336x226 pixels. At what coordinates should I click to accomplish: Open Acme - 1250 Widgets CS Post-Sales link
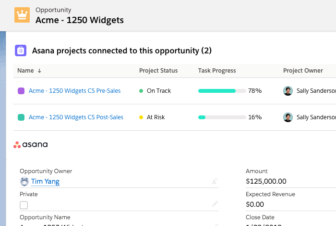(x=76, y=117)
